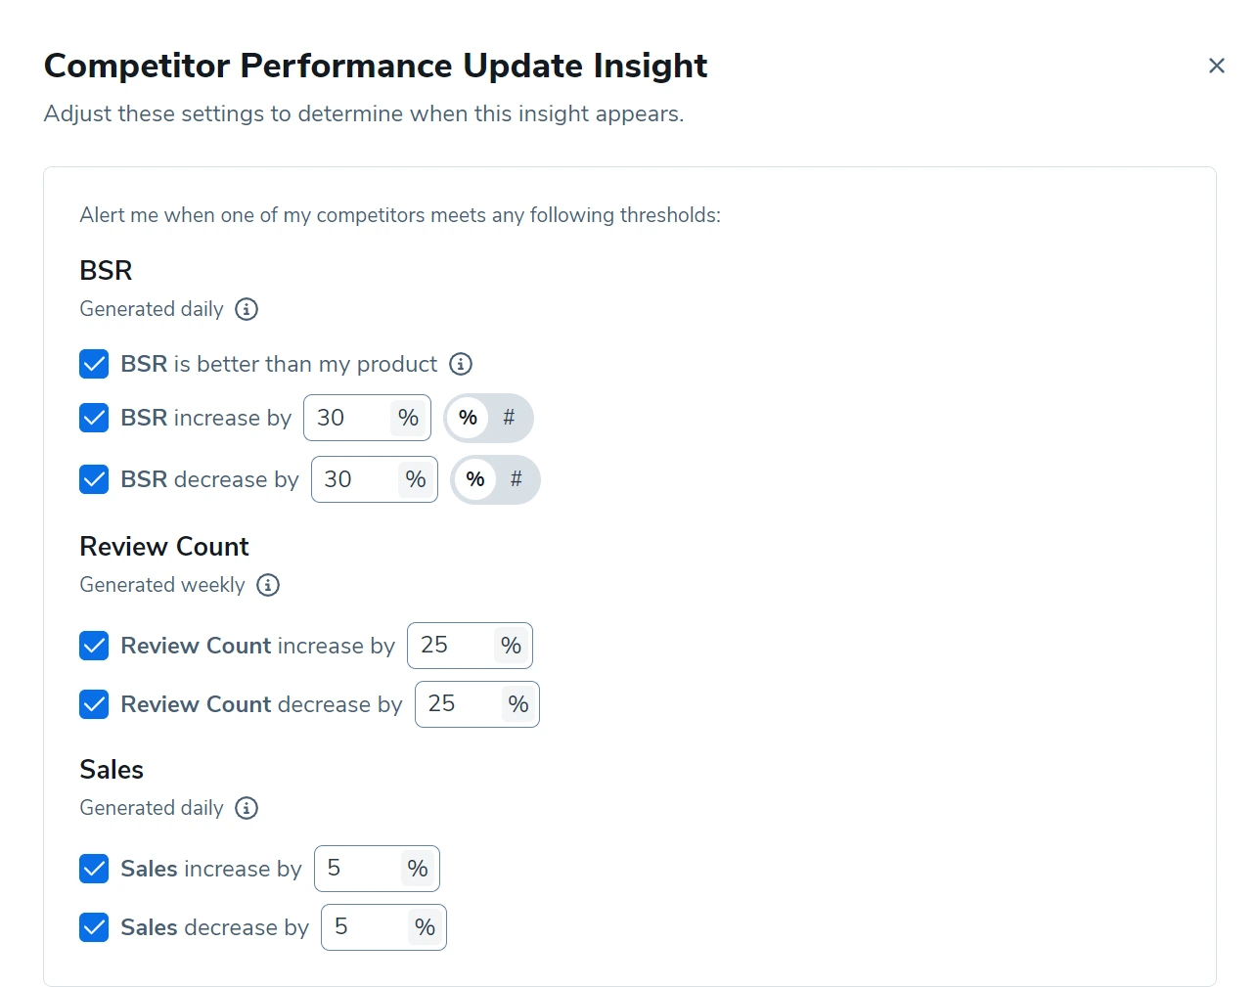The height and width of the screenshot is (987, 1258).
Task: Switch BSR decrease unit to # mode
Action: click(x=517, y=479)
